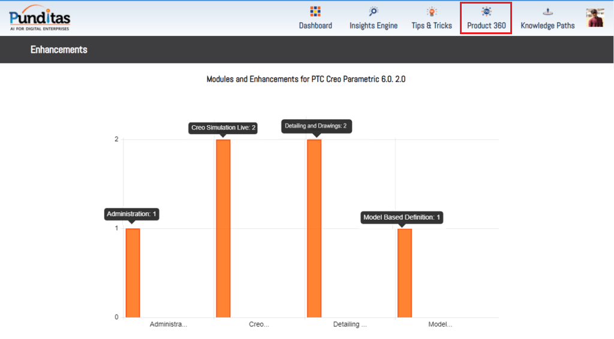Open the user profile avatar
Image resolution: width=614 pixels, height=339 pixels.
(x=595, y=18)
